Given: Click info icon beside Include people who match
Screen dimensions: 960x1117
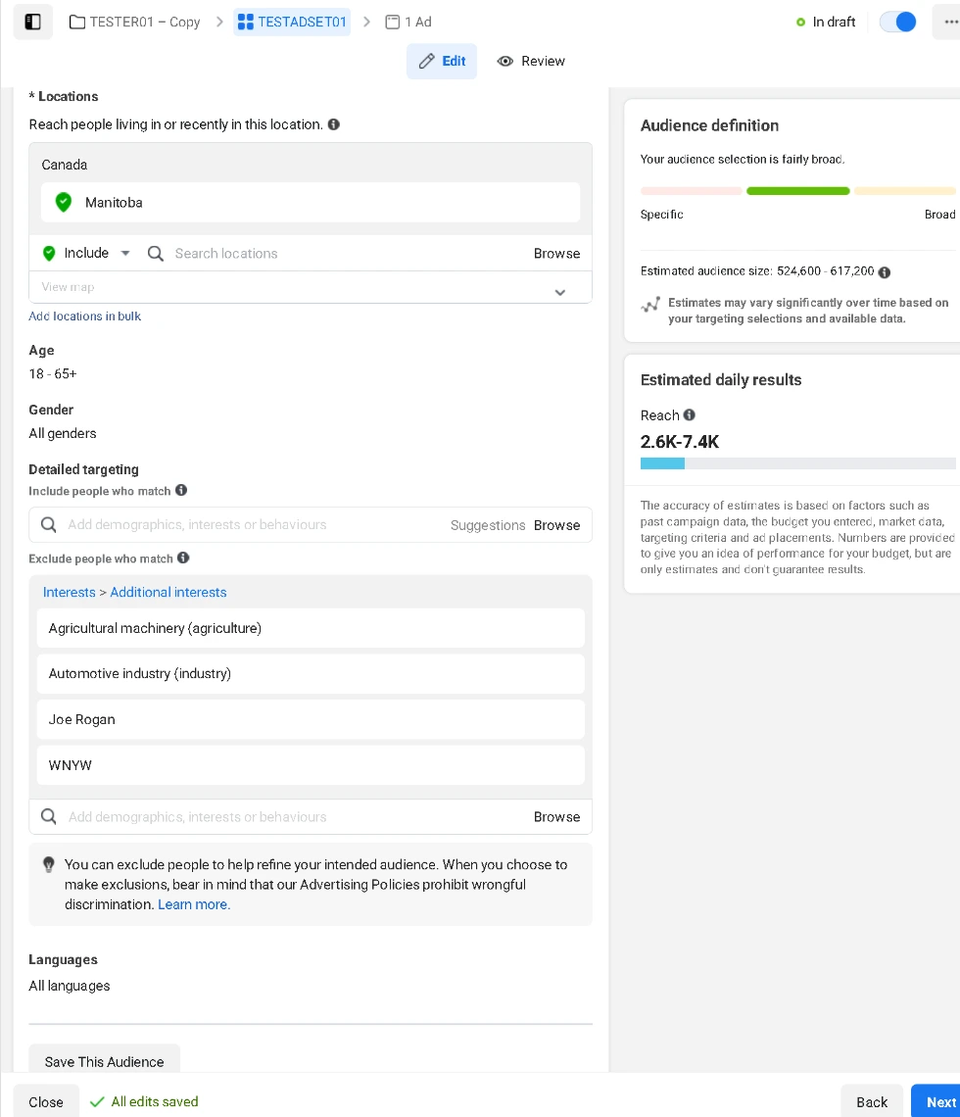Looking at the screenshot, I should (x=181, y=491).
